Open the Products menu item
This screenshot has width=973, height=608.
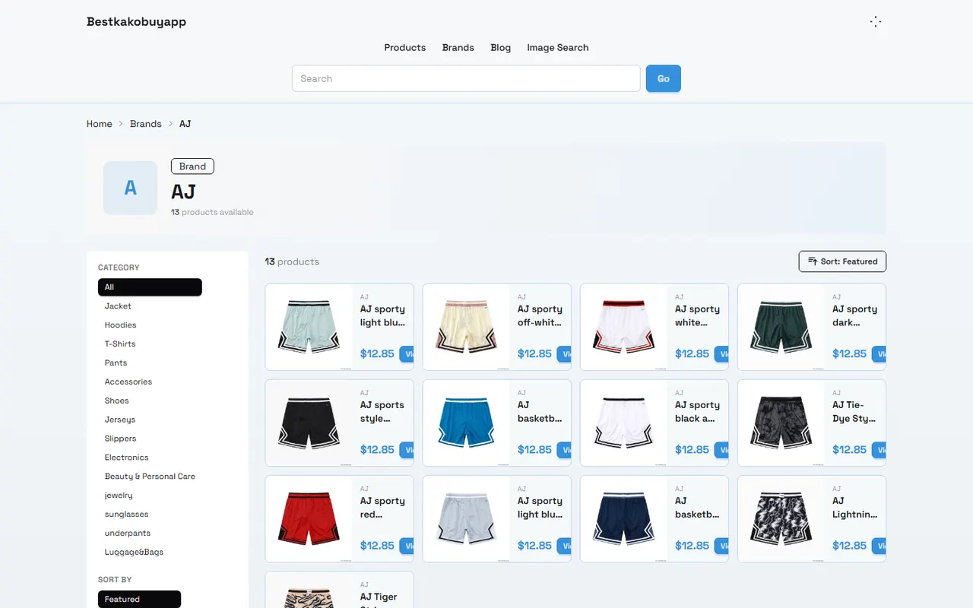(405, 47)
